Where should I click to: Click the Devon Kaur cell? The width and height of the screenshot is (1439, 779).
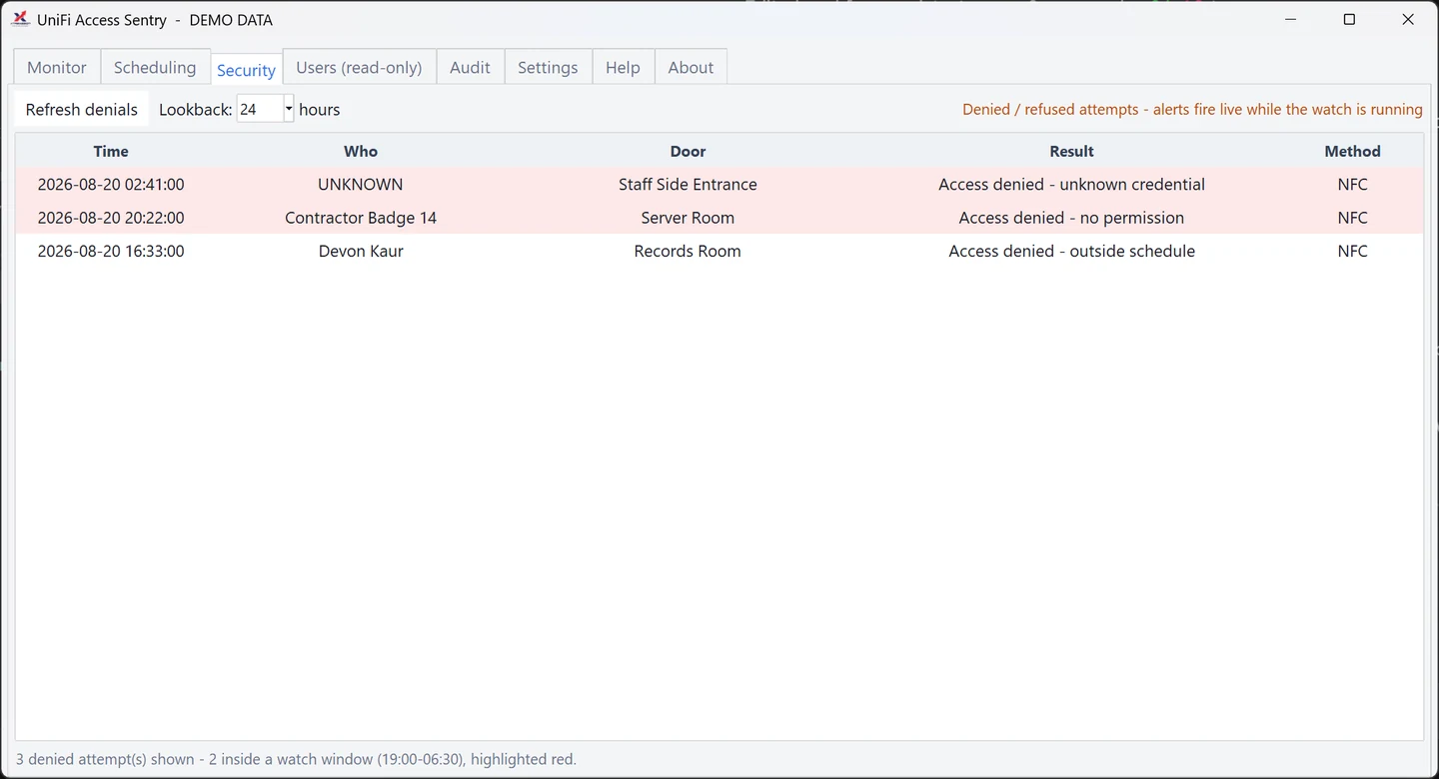pyautogui.click(x=361, y=251)
